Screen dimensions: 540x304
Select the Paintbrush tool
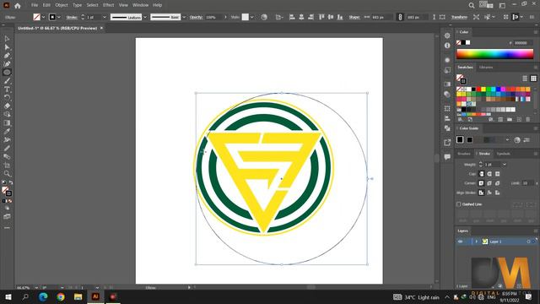7,81
